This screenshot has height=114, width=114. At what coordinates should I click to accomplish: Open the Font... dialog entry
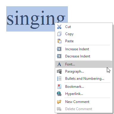click(84, 64)
